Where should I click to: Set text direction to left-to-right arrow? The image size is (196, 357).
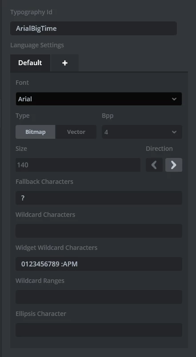[174, 165]
